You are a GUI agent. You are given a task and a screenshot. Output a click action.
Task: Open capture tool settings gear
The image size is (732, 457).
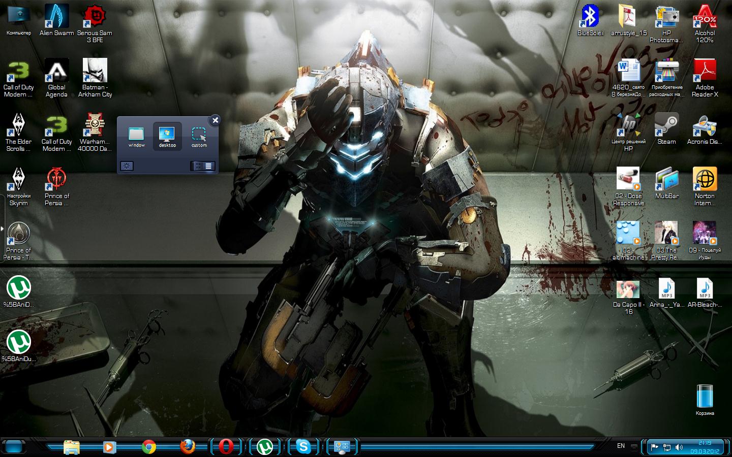(127, 166)
